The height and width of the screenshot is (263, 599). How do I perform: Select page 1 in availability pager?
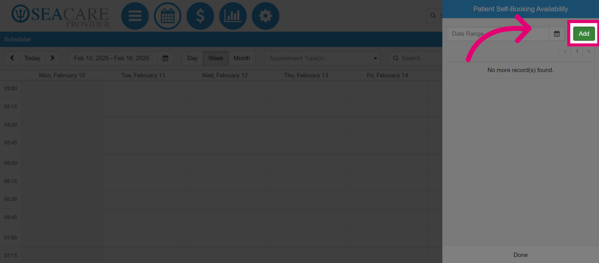(577, 51)
